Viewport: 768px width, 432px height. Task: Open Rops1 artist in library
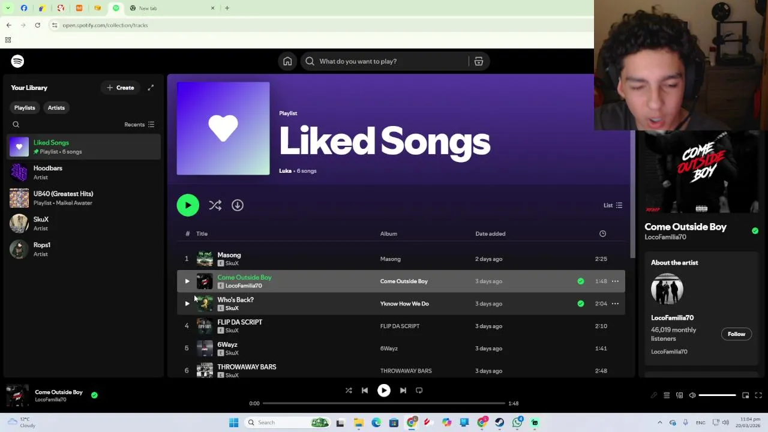tap(84, 249)
